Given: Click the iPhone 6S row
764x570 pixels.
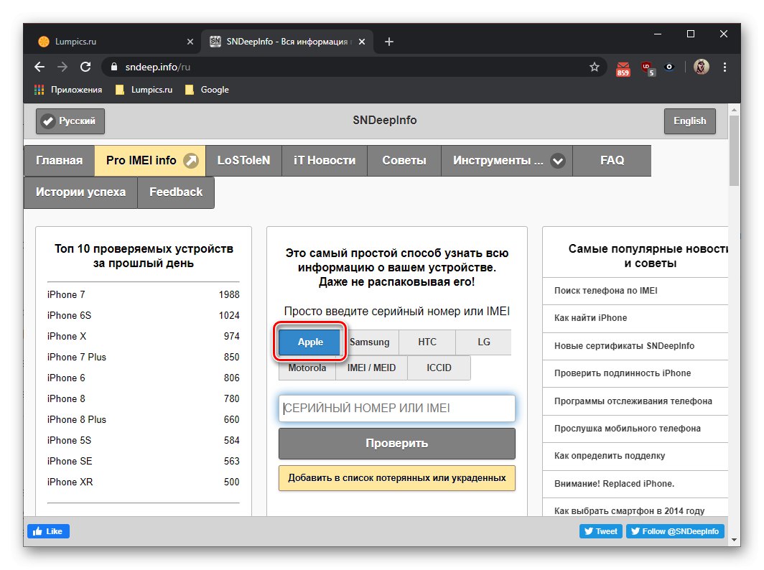Looking at the screenshot, I should point(144,316).
